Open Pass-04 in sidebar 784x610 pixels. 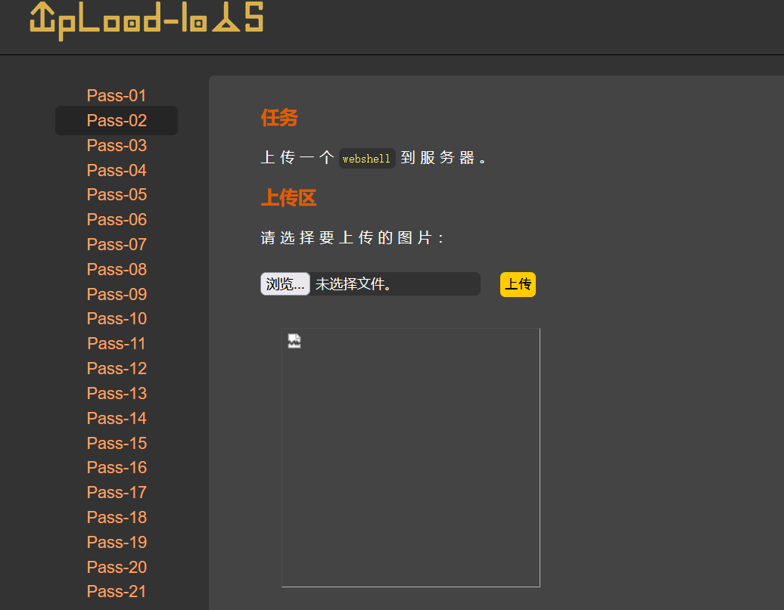pyautogui.click(x=117, y=170)
